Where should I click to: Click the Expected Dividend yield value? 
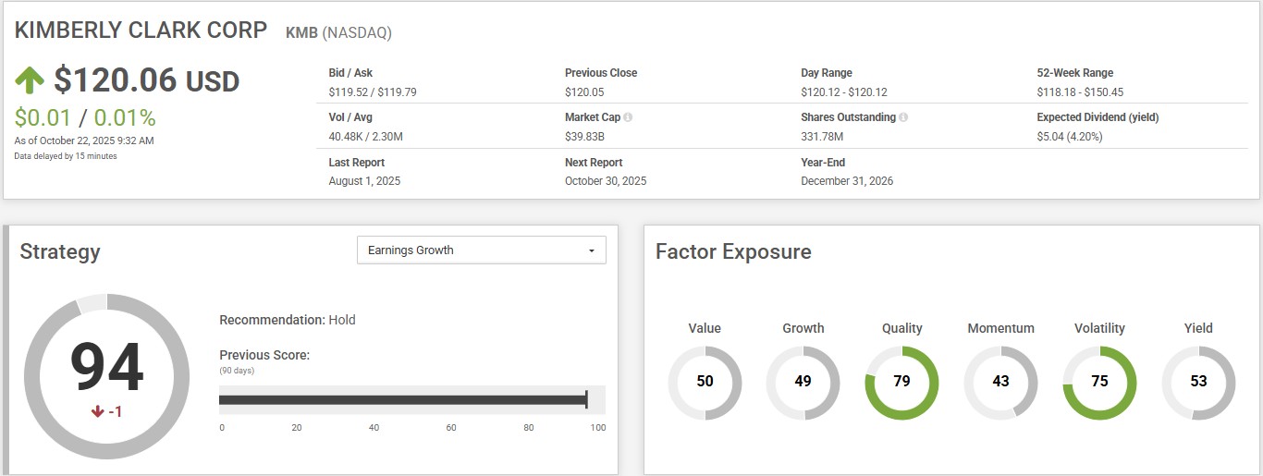1069,137
